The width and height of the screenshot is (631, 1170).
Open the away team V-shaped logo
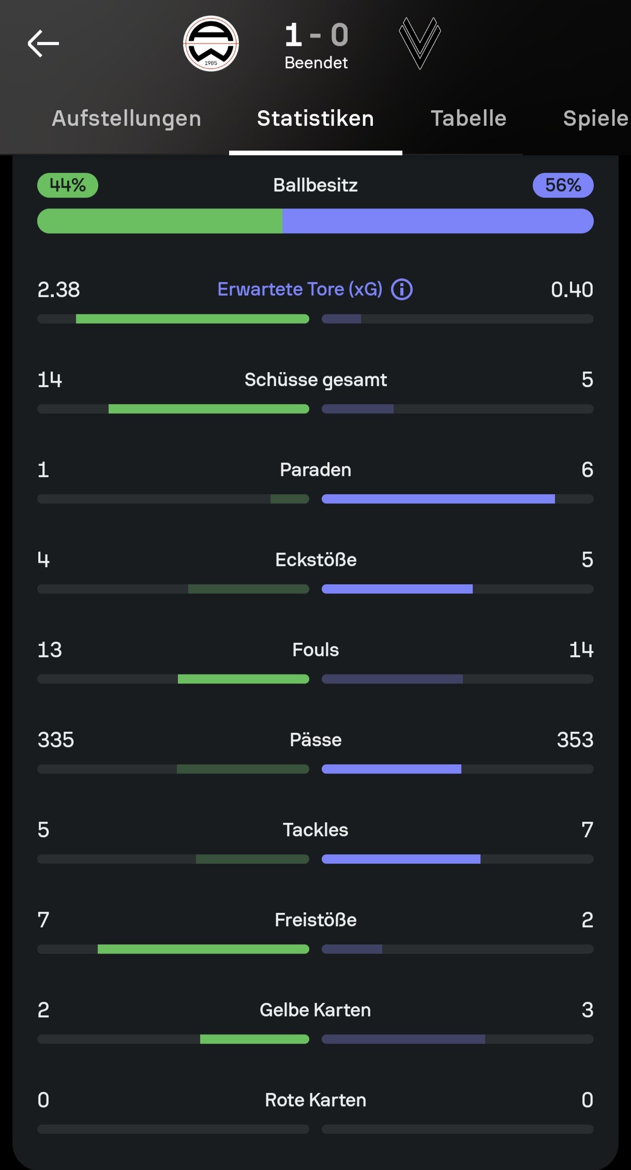coord(420,43)
